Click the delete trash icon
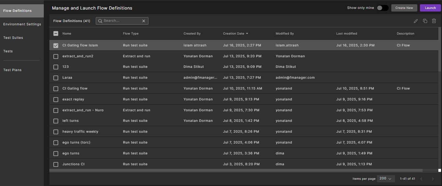This screenshot has width=442, height=186. (x=434, y=21)
